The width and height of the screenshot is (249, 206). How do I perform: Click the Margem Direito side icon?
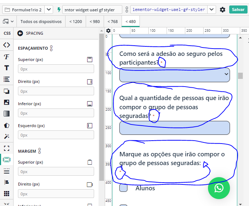[x=90, y=184]
